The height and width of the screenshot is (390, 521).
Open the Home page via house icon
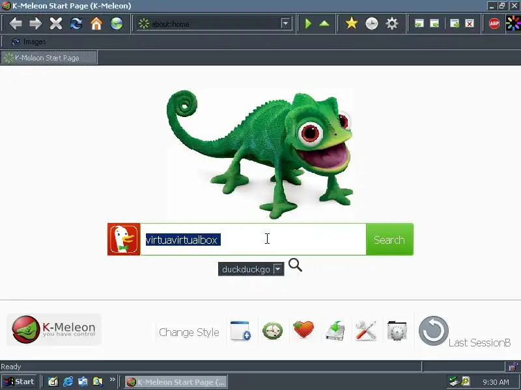96,23
